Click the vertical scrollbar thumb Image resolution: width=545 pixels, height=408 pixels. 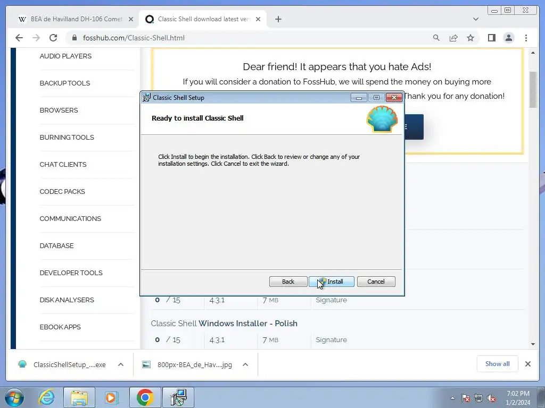533,89
